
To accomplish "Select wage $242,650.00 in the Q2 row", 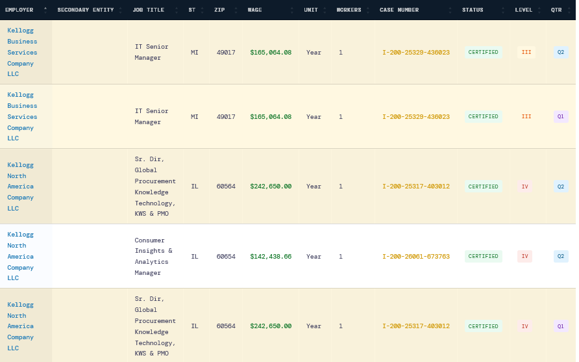I will coord(271,187).
